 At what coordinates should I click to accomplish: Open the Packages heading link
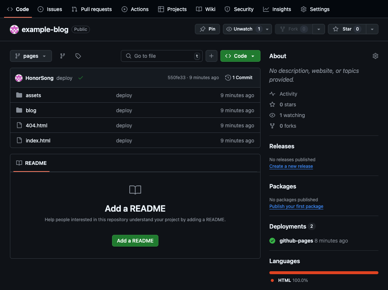pos(283,186)
